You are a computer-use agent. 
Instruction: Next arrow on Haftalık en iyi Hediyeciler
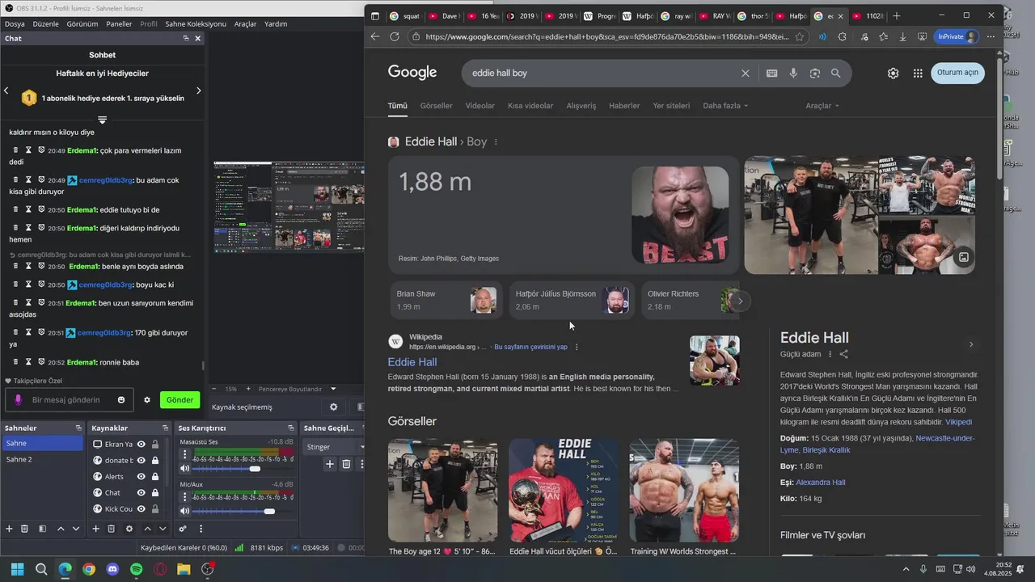coord(199,91)
